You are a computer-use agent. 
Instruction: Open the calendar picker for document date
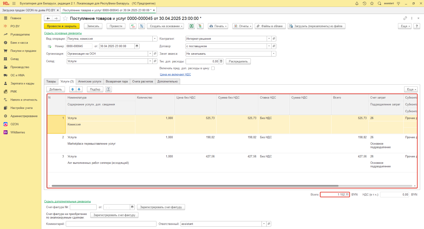point(137,46)
